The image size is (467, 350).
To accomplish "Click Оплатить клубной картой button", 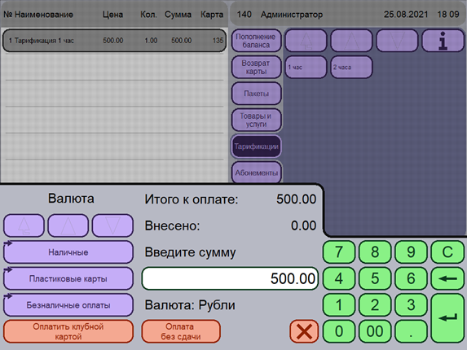I will click(x=68, y=331).
